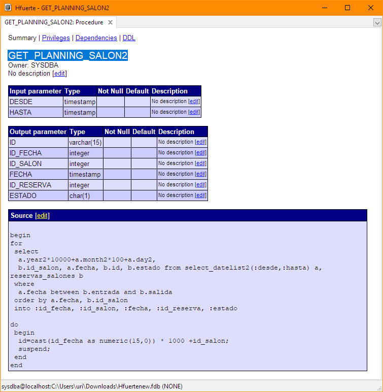
Task: Click the Summary label
Action: tap(22, 38)
